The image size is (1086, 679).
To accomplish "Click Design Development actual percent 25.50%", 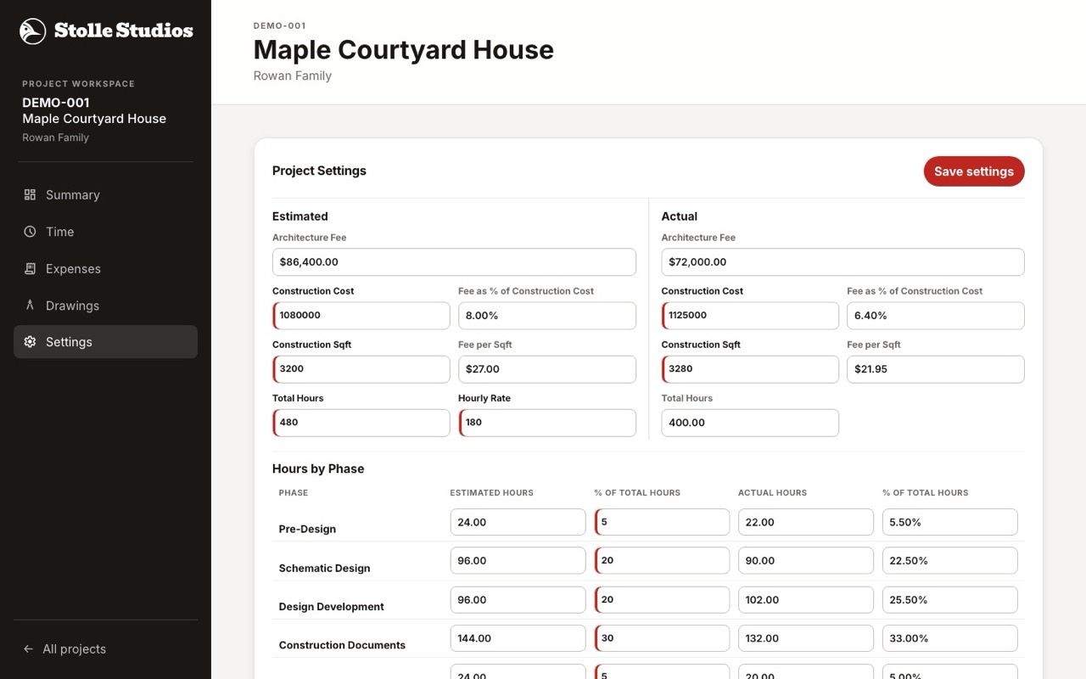I will pyautogui.click(x=950, y=600).
